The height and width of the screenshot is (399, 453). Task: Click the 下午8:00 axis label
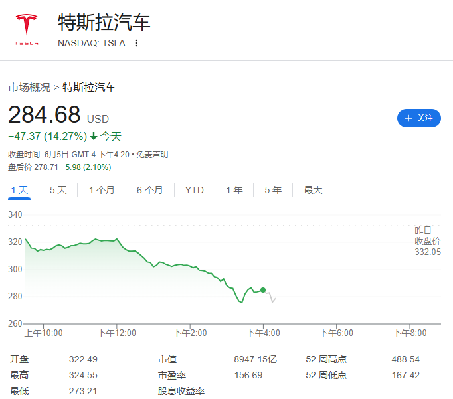click(410, 333)
